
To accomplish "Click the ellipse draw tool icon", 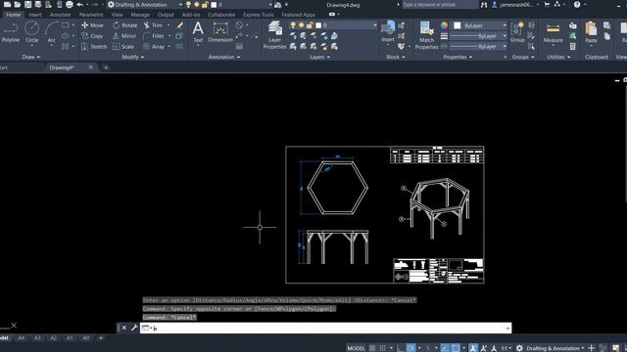I will click(66, 36).
